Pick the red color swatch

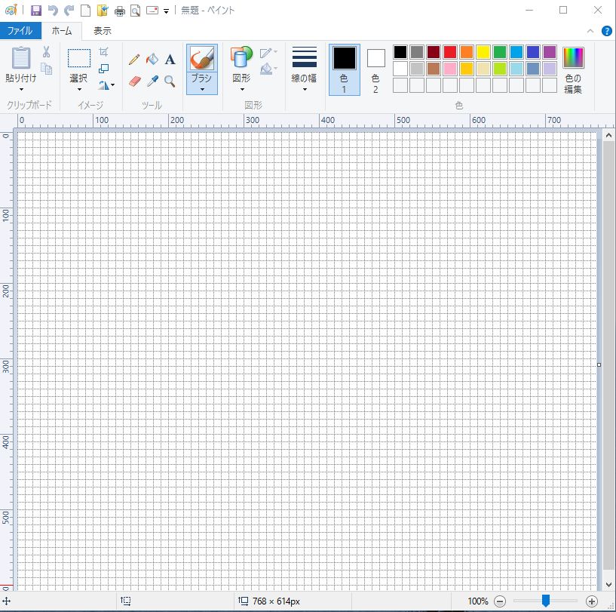click(x=450, y=52)
